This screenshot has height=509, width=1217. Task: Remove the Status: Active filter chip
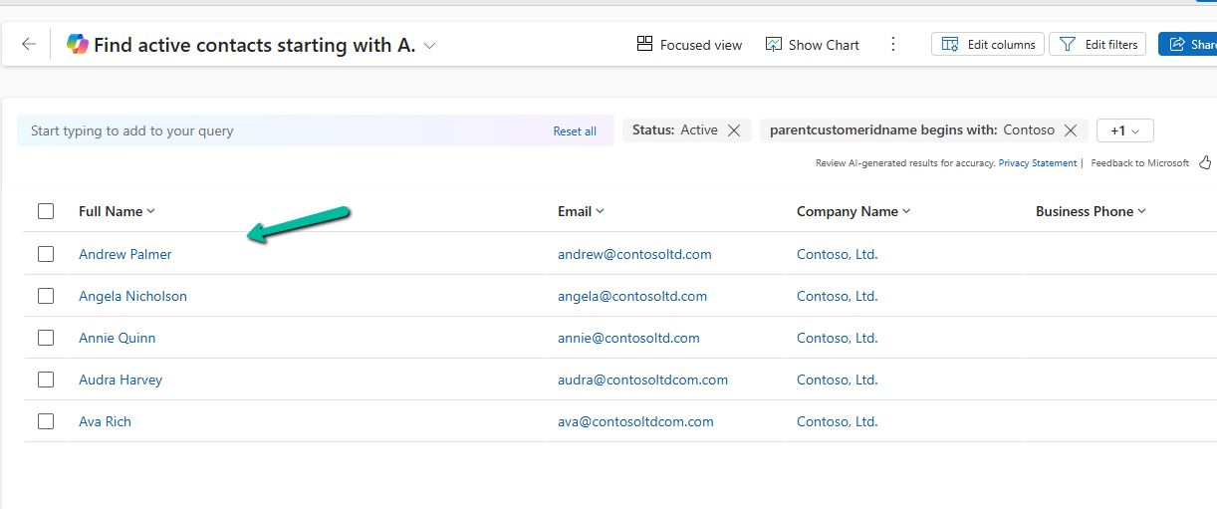point(734,130)
